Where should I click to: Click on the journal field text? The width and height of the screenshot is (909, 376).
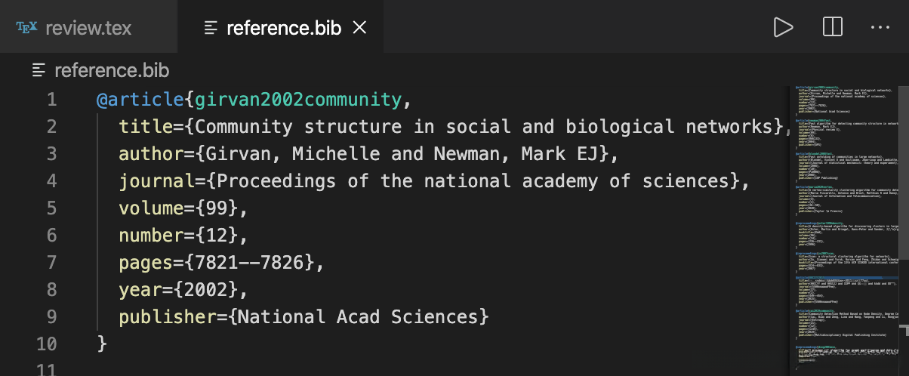(468, 180)
